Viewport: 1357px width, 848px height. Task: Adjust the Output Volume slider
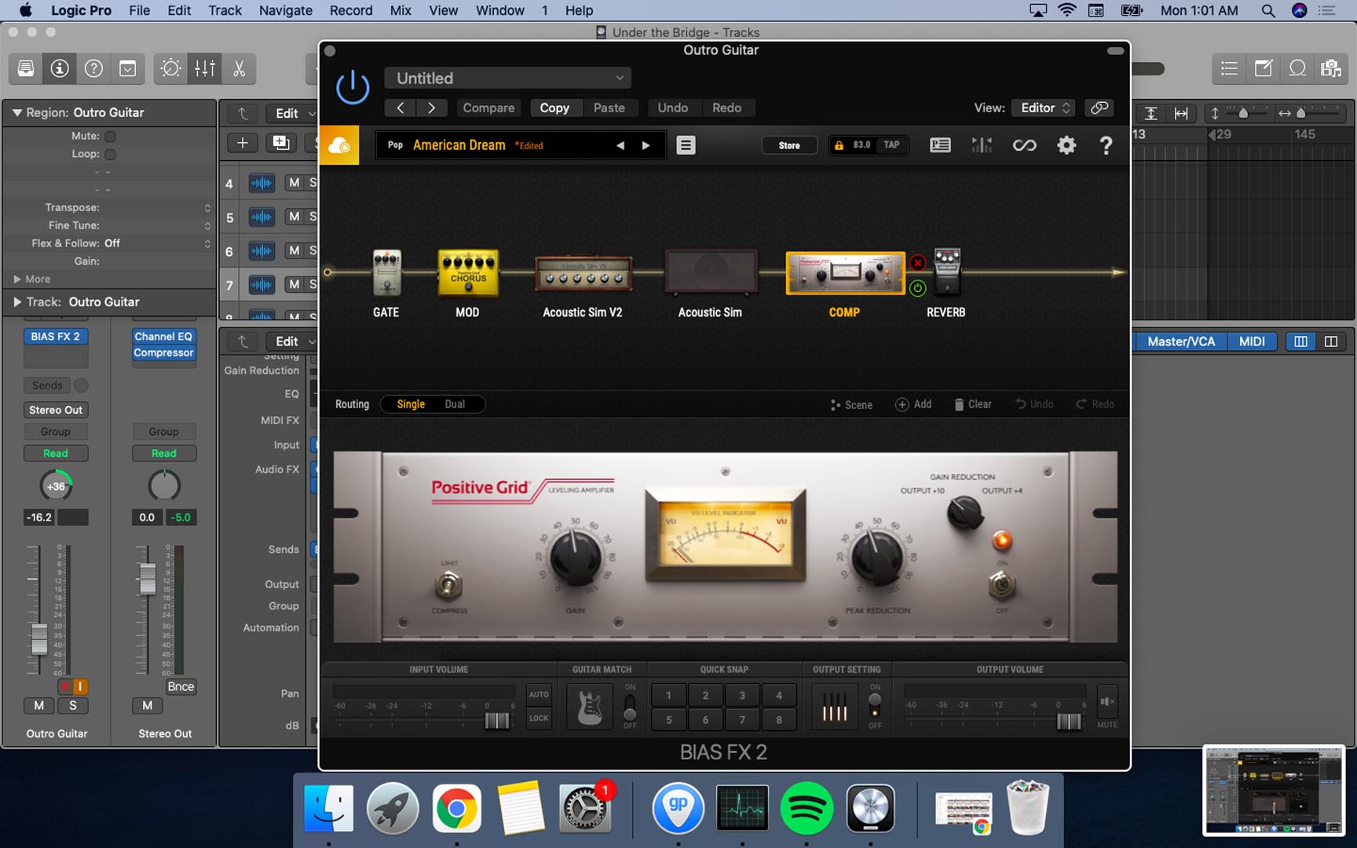tap(1069, 721)
